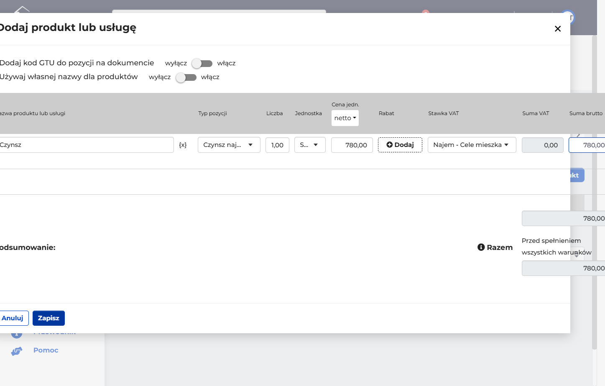Click the Suma VAT field 0,00
The image size is (605, 386).
click(x=543, y=145)
